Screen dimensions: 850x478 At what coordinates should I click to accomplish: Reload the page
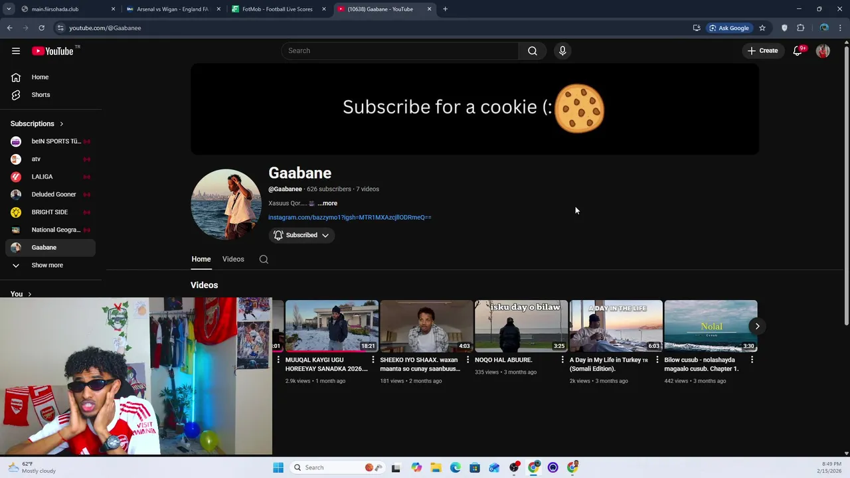(41, 28)
